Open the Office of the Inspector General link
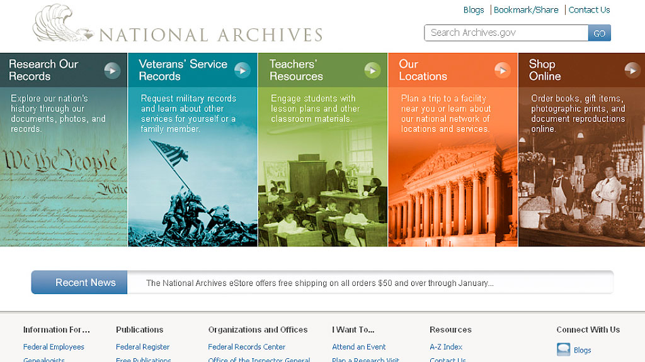Viewport: 645px width, 362px height. [x=259, y=359]
